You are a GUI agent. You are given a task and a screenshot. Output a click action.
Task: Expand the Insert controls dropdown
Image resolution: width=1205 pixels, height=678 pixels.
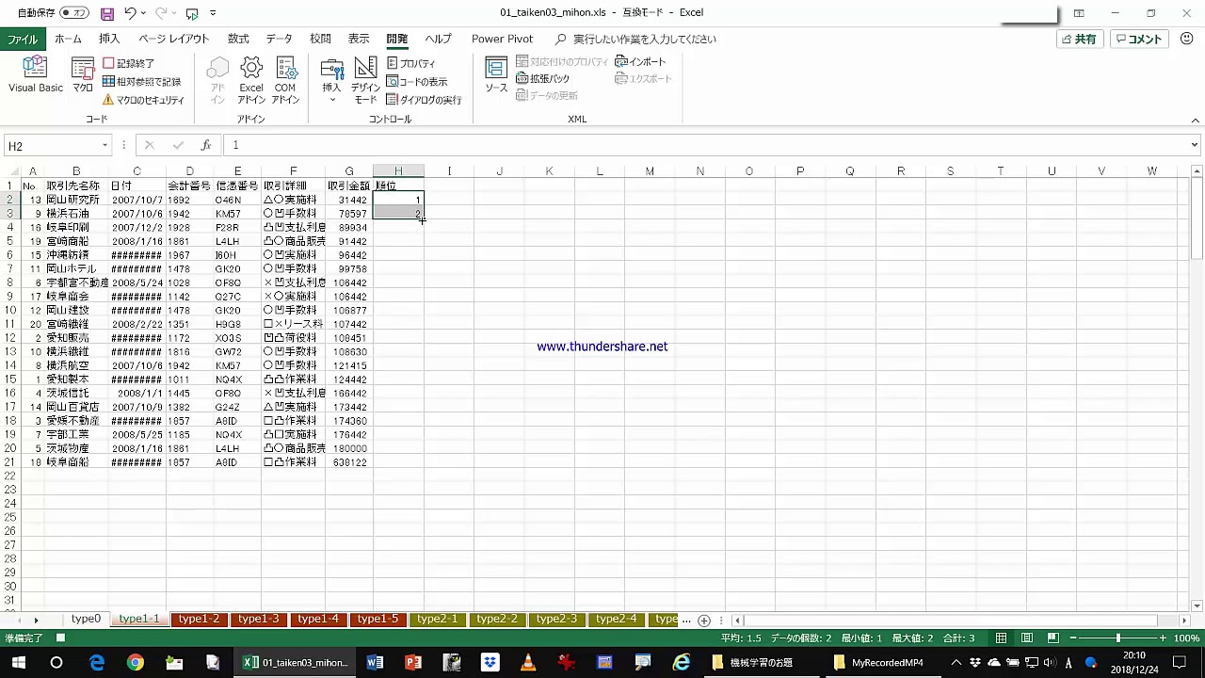point(331,100)
